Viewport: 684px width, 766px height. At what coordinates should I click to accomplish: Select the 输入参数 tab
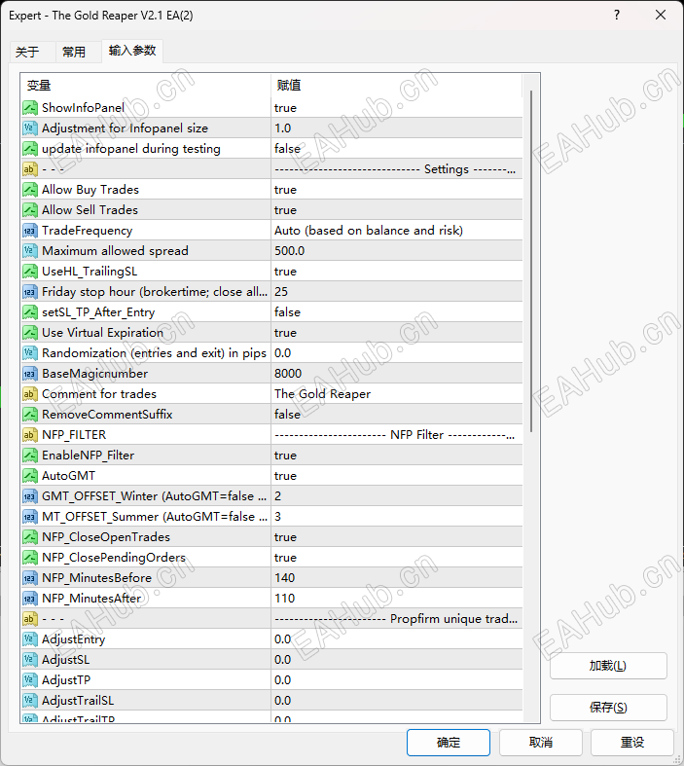click(x=132, y=51)
